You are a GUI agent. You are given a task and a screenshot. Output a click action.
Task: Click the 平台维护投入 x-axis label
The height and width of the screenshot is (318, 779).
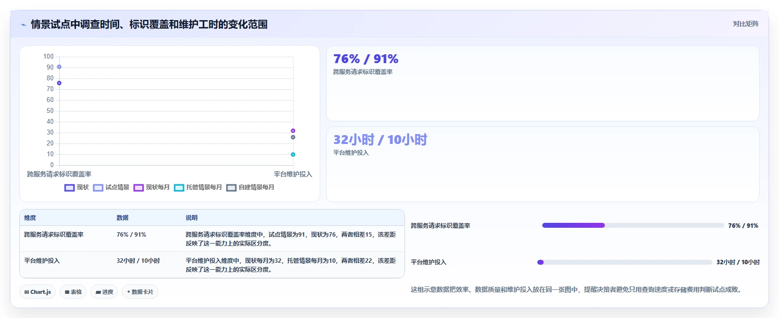293,174
